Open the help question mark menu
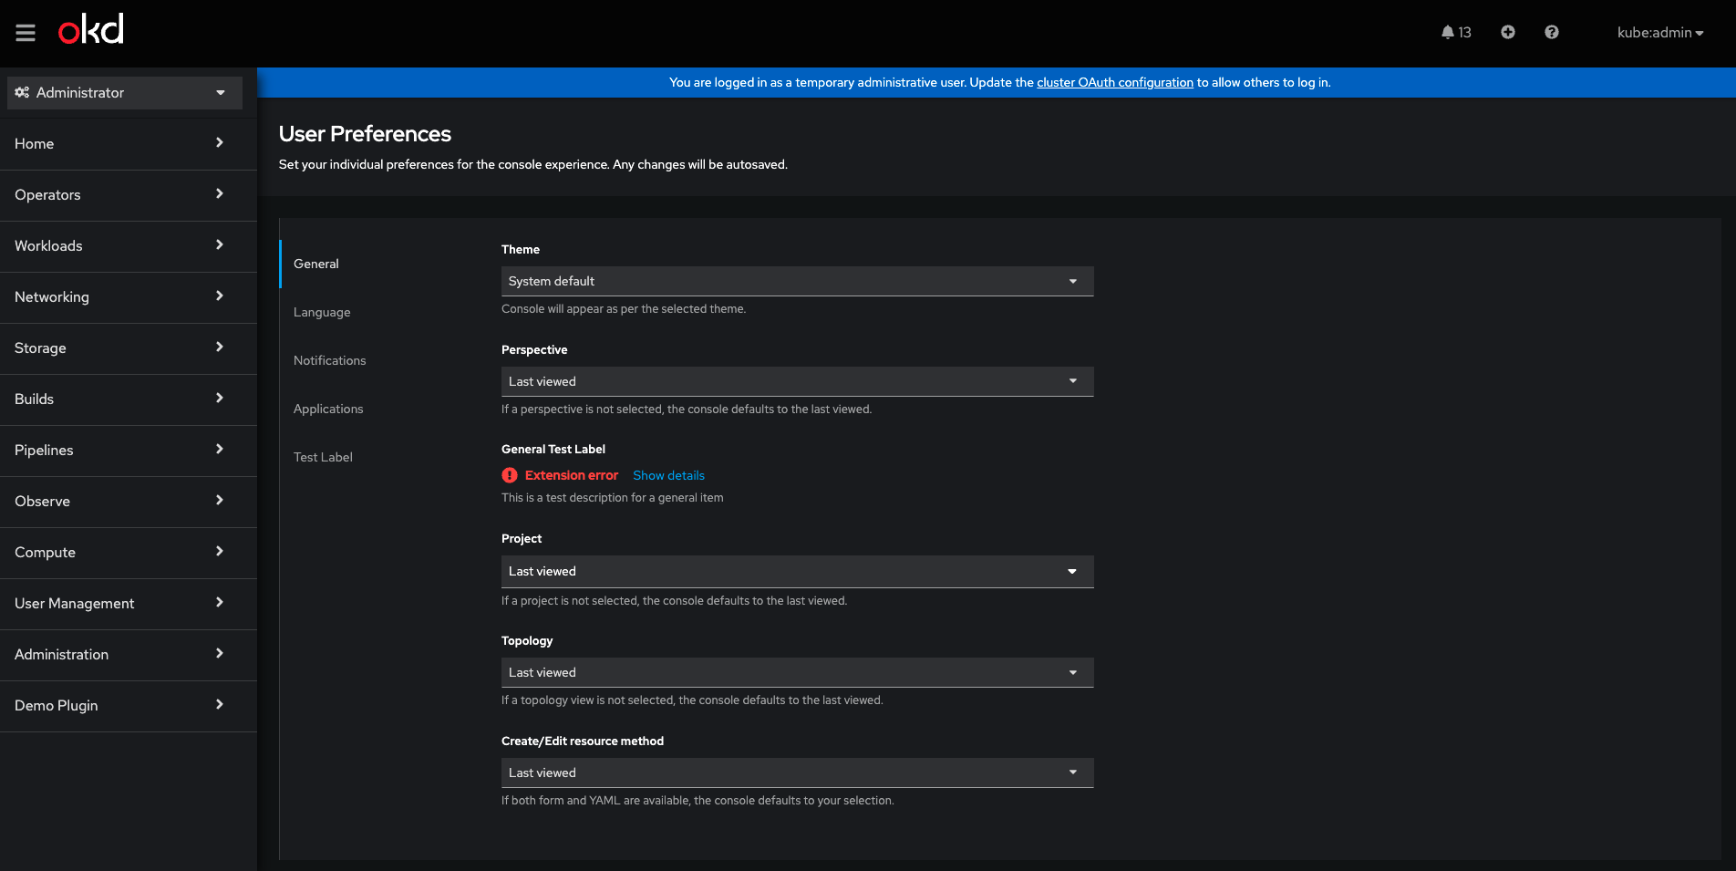The height and width of the screenshot is (871, 1736). tap(1552, 33)
